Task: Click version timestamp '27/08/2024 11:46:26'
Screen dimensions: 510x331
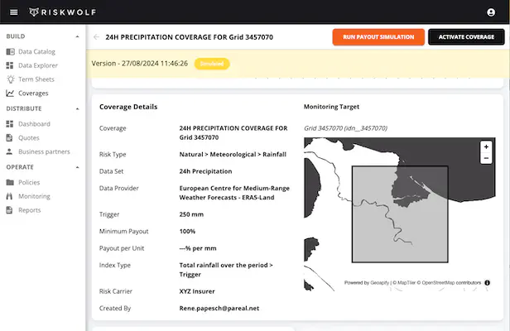Action: (x=155, y=64)
